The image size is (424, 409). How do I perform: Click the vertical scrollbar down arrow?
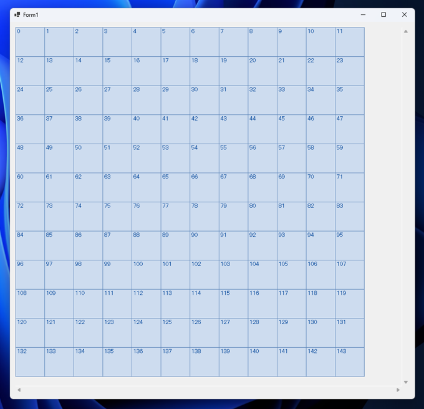[x=406, y=382]
